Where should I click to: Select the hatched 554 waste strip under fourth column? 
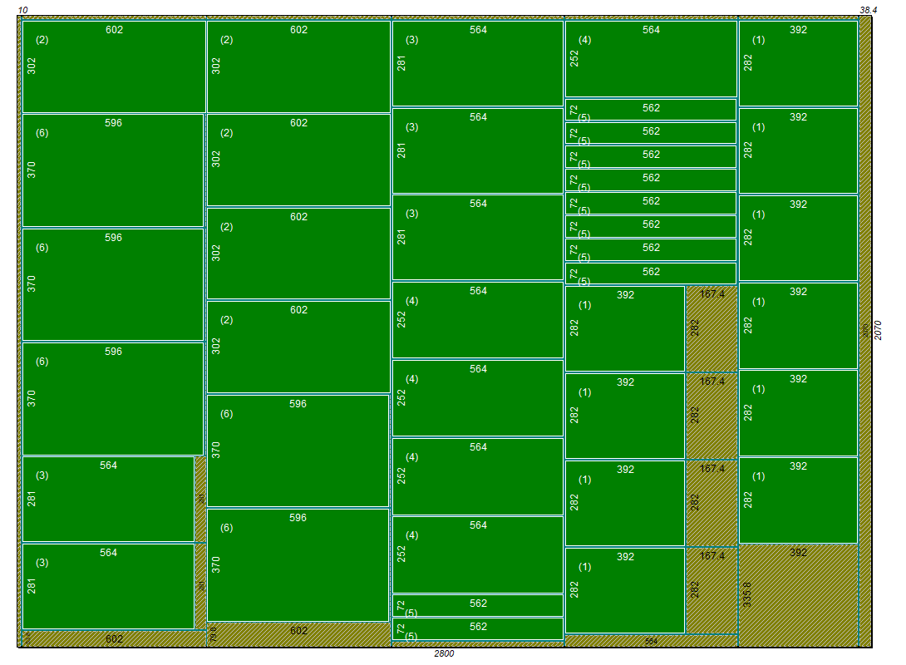tap(651, 640)
